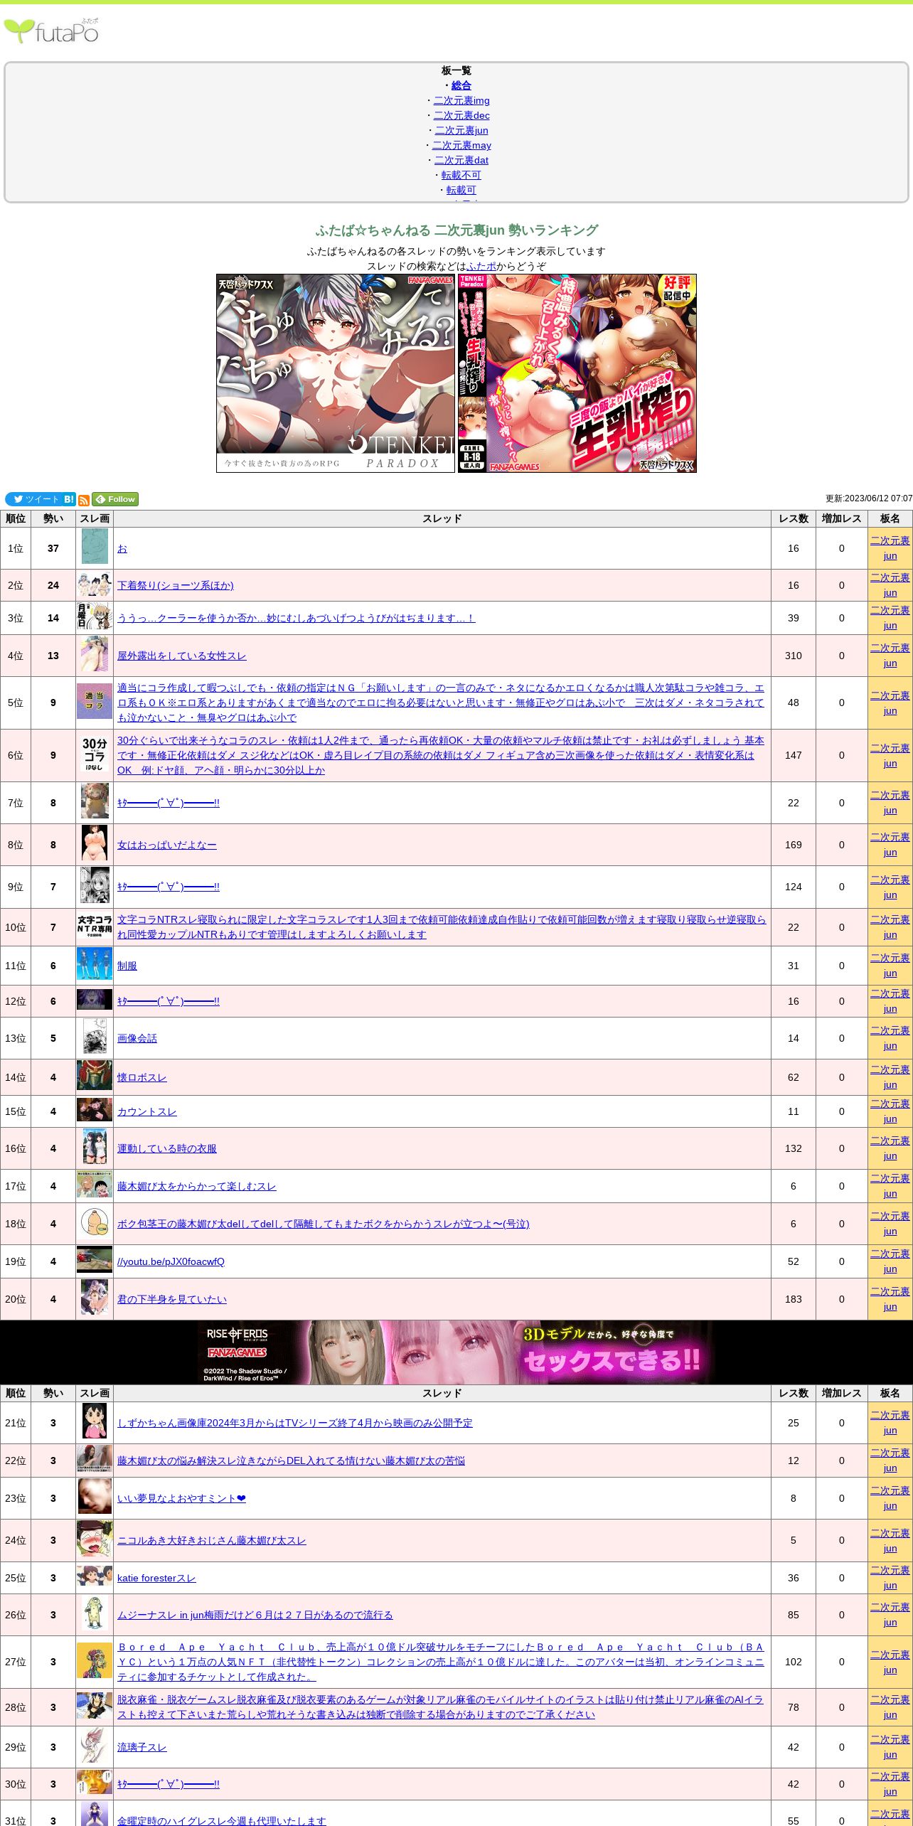Click the thumbnail for しずかちゃん画像庫 thread
The image size is (913, 1826).
pos(95,1421)
